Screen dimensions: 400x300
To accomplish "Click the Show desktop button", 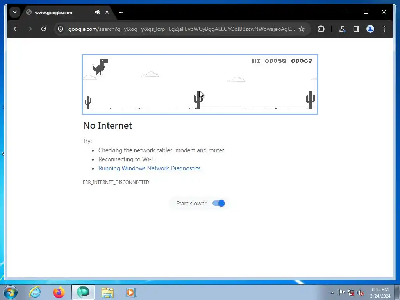I will pyautogui.click(x=397, y=292).
